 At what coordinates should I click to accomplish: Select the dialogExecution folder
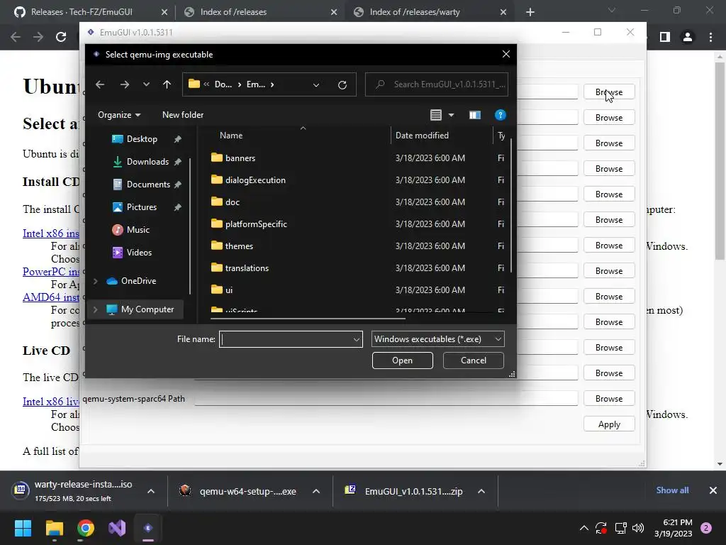255,180
